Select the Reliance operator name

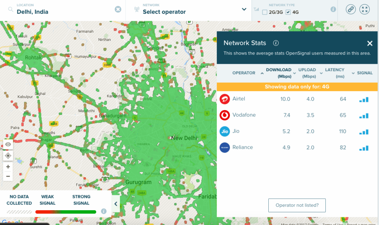point(242,147)
